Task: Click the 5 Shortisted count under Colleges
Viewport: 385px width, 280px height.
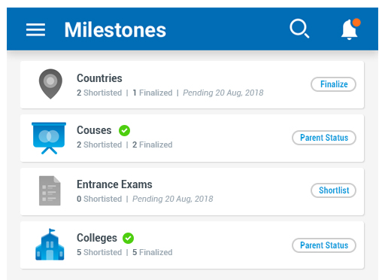Action: point(99,252)
